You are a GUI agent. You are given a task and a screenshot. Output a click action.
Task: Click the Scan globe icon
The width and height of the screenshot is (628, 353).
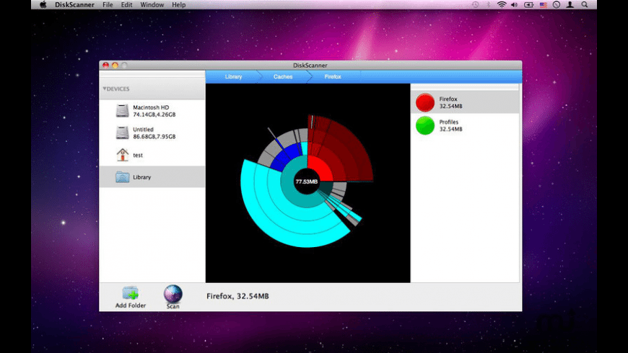(173, 293)
